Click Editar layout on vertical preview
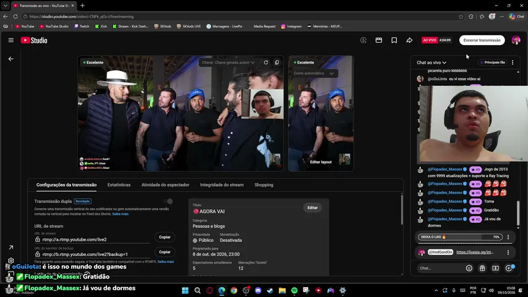Image resolution: width=528 pixels, height=297 pixels. tap(321, 162)
